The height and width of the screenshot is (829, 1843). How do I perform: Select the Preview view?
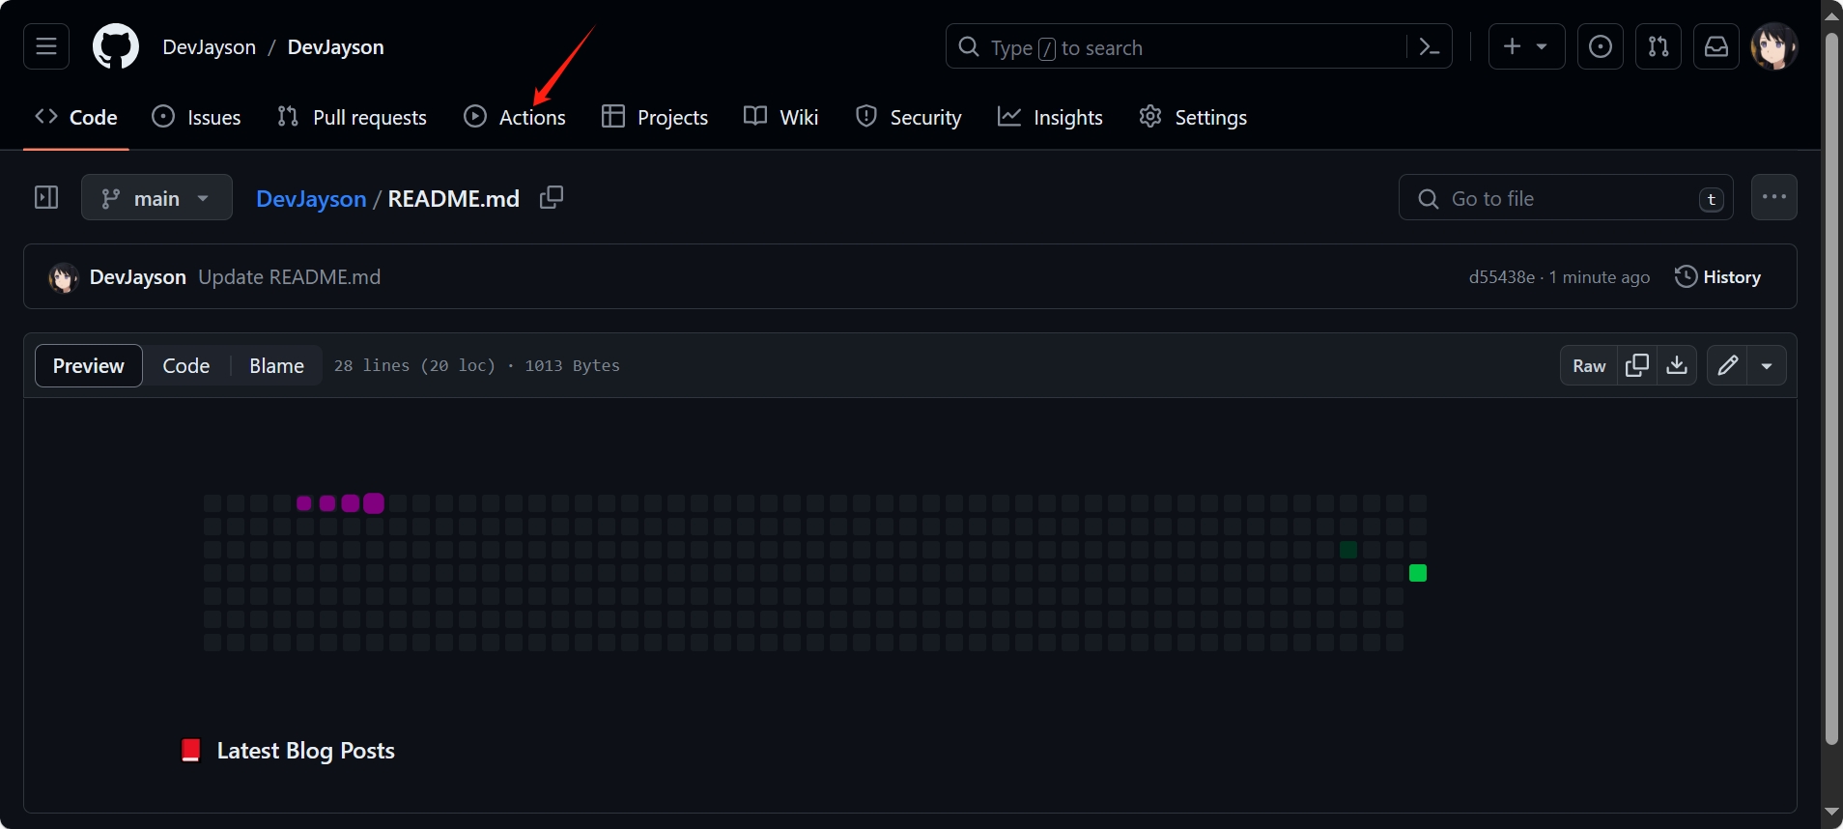89,365
